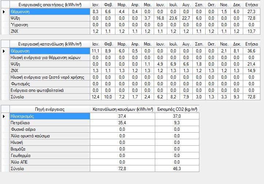Select electricity CO2 emissions cell 37,0
This screenshot has width=264, height=184.
[177, 116]
